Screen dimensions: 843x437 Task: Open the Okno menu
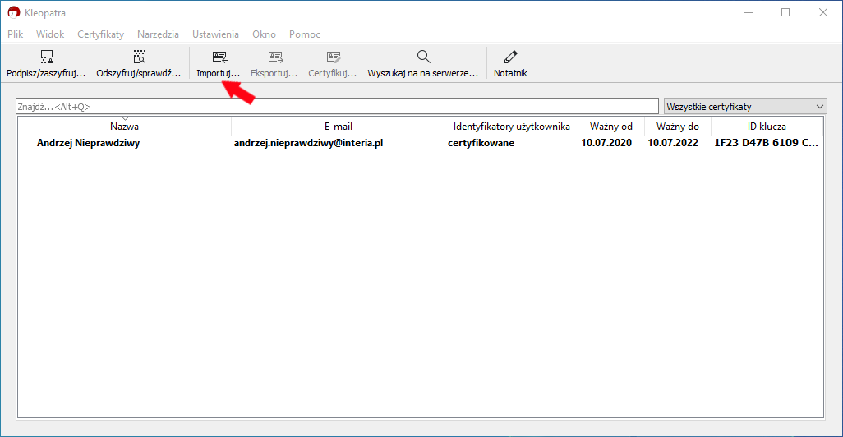pyautogui.click(x=264, y=34)
